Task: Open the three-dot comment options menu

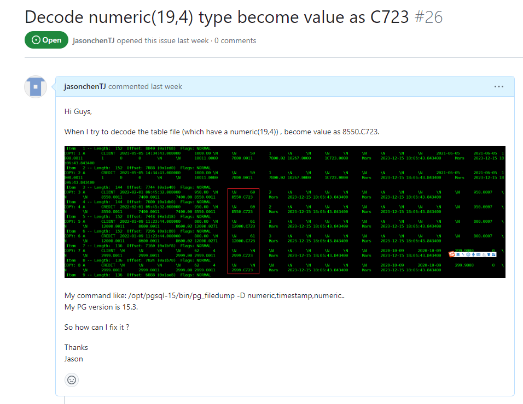Action: coord(498,86)
